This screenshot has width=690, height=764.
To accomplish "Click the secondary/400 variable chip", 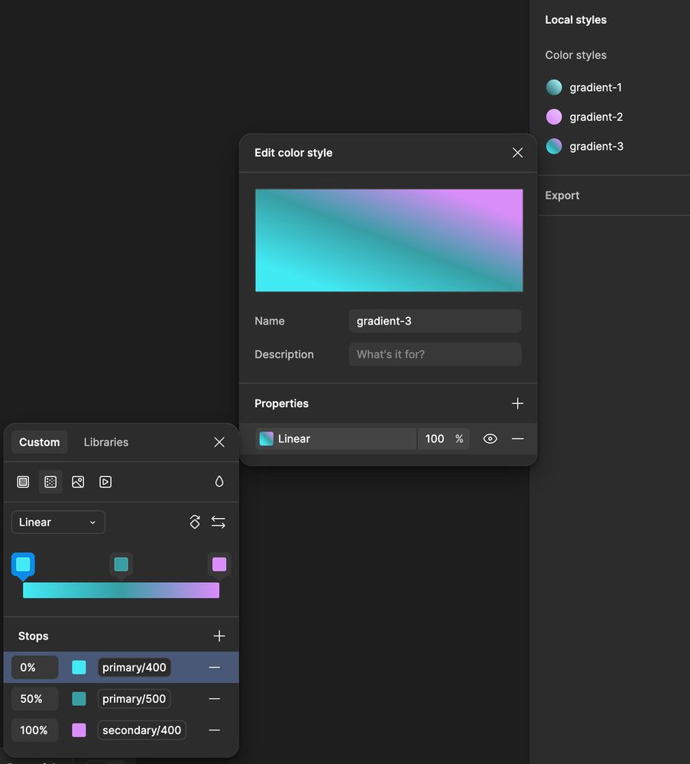I will 142,730.
